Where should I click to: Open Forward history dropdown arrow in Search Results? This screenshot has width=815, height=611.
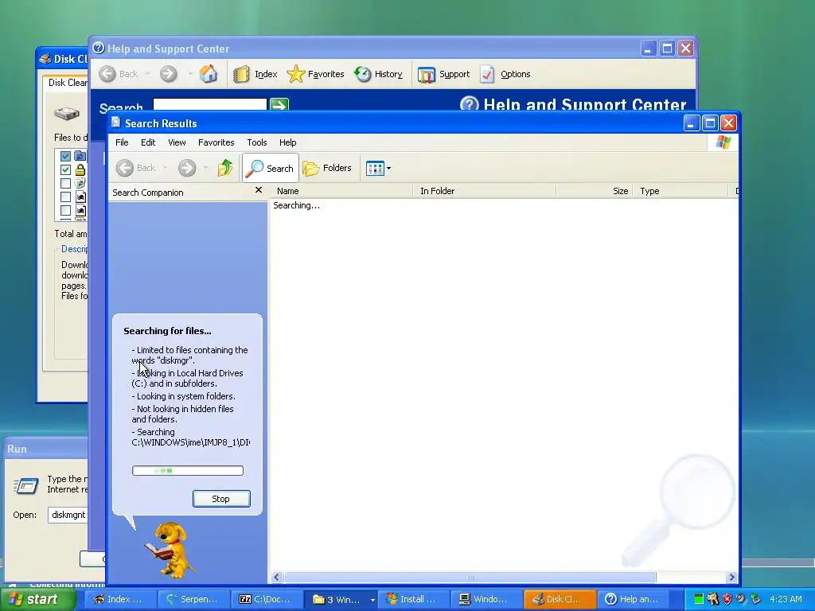coord(205,168)
